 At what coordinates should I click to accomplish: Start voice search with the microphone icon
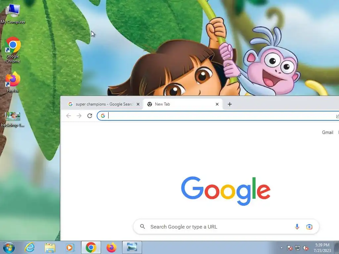point(297,227)
